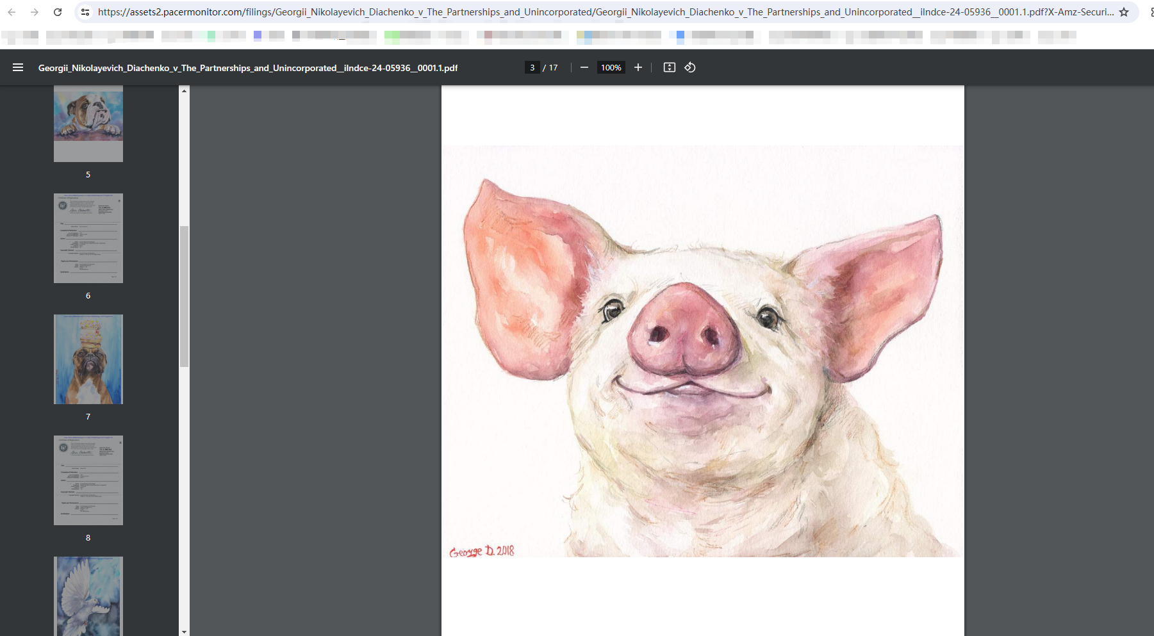Click the thumbnail sidebar scrollbar handle
Image resolution: width=1154 pixels, height=636 pixels.
[x=185, y=297]
